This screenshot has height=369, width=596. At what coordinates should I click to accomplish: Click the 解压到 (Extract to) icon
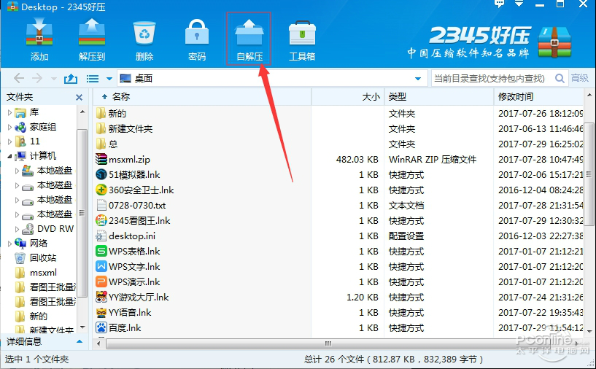[x=92, y=40]
